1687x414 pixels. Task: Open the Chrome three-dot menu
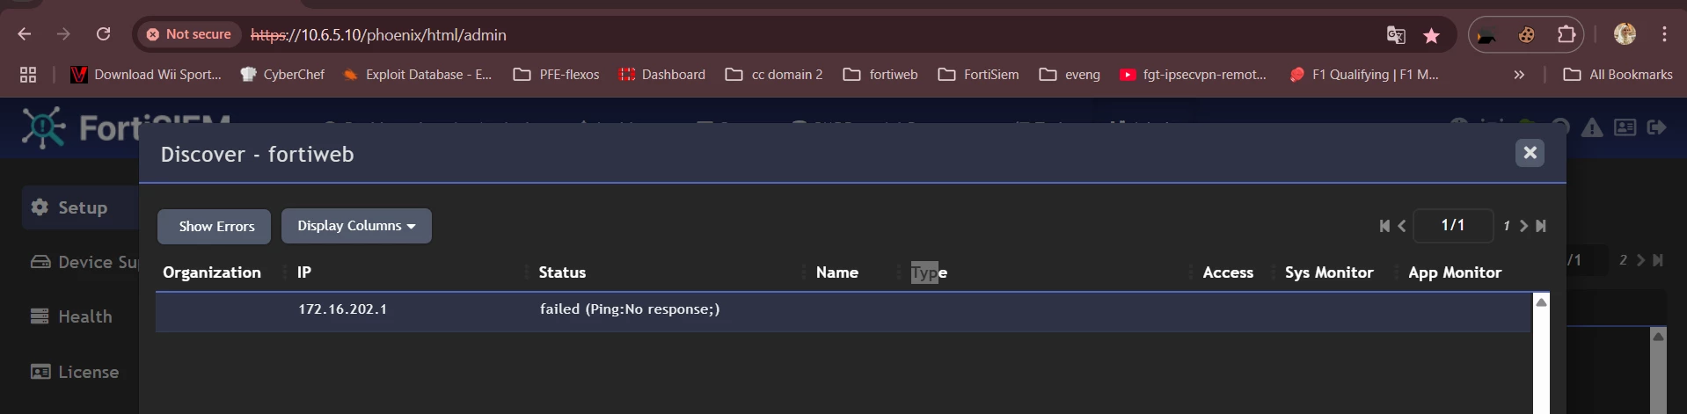[1664, 34]
